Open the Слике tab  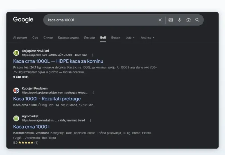pyautogui.click(x=48, y=38)
